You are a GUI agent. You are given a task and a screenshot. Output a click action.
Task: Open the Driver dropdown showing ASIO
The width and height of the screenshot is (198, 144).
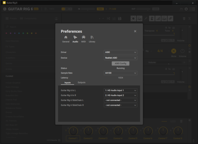(x=120, y=52)
